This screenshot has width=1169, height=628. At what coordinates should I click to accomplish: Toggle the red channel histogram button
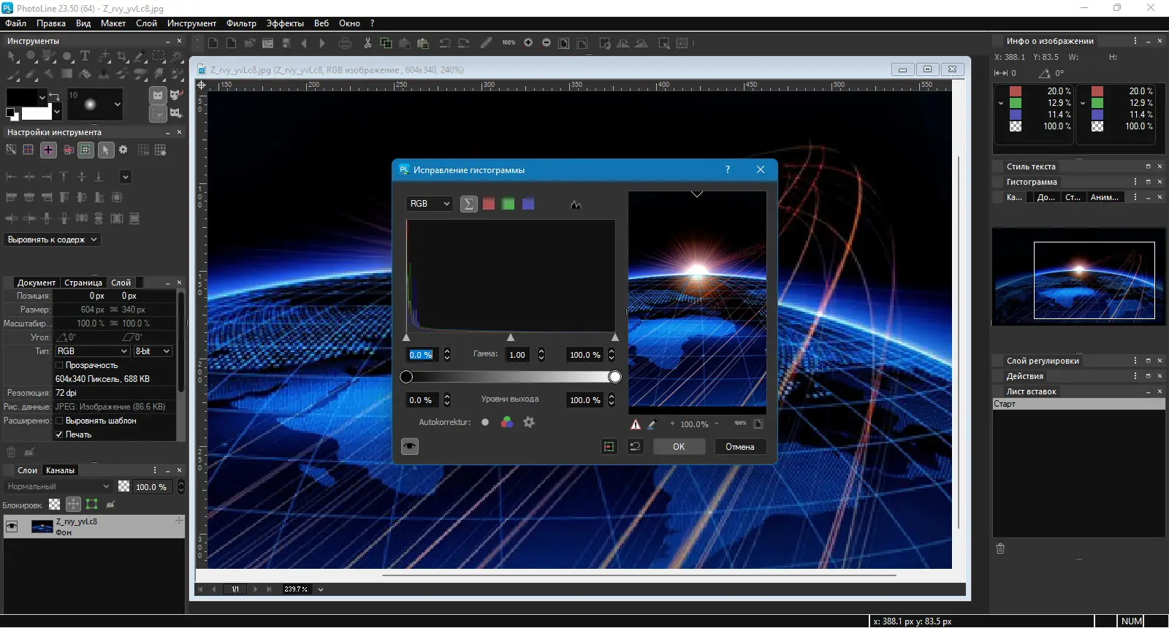[x=489, y=204]
